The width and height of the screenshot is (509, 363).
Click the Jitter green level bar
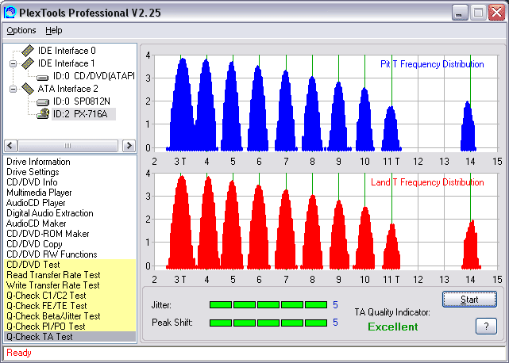(x=268, y=304)
